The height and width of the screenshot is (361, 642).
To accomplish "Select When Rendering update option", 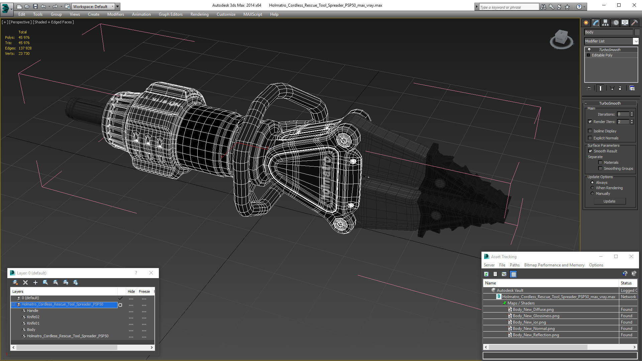I will point(592,188).
